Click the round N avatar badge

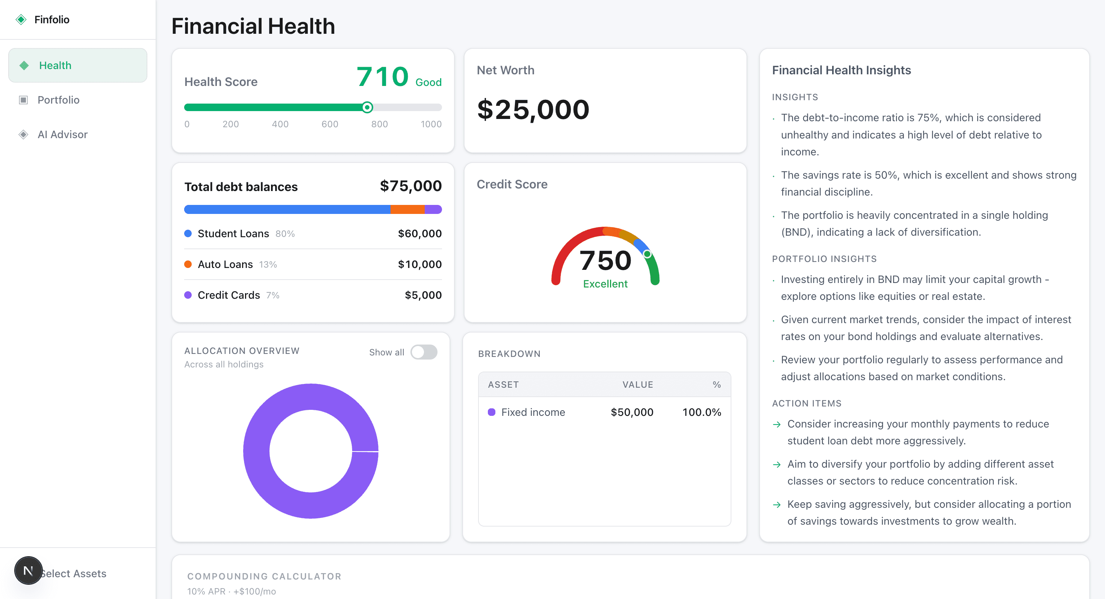[x=28, y=570]
